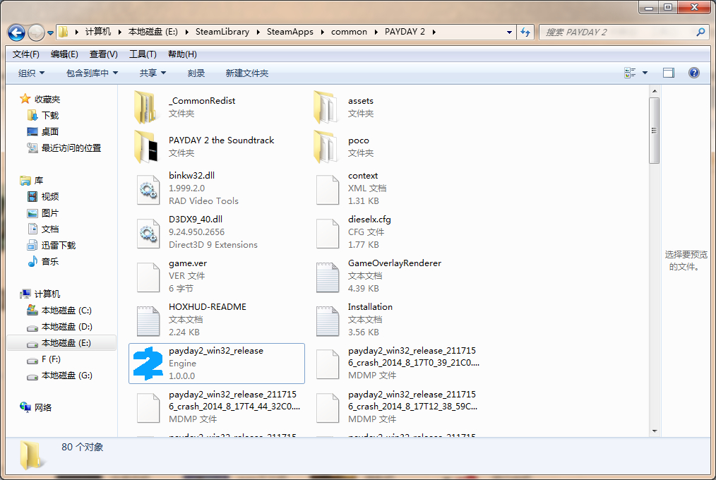Click the change view icon
Image resolution: width=716 pixels, height=480 pixels.
coord(630,73)
